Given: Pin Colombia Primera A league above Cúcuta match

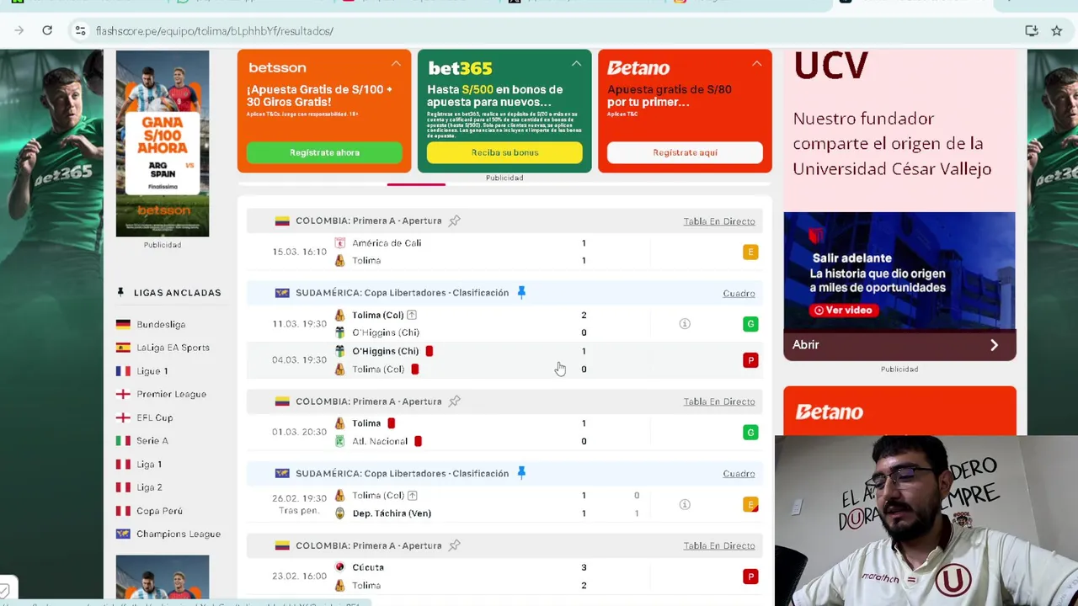Looking at the screenshot, I should tap(454, 545).
